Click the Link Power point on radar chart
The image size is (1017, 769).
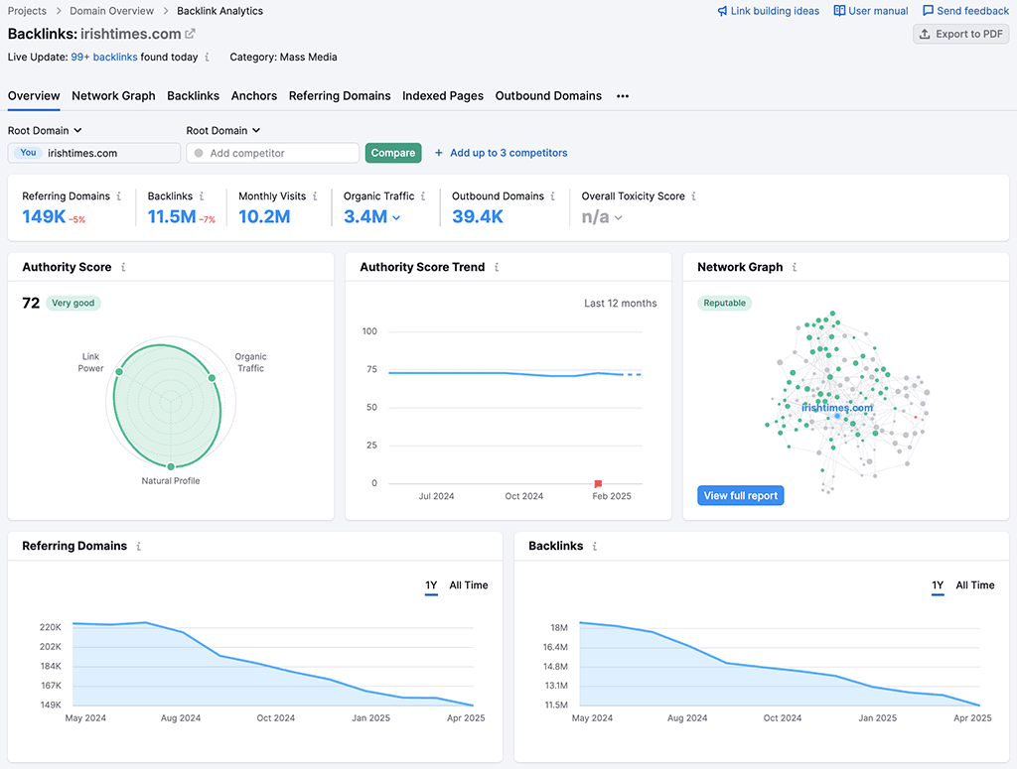click(x=119, y=372)
